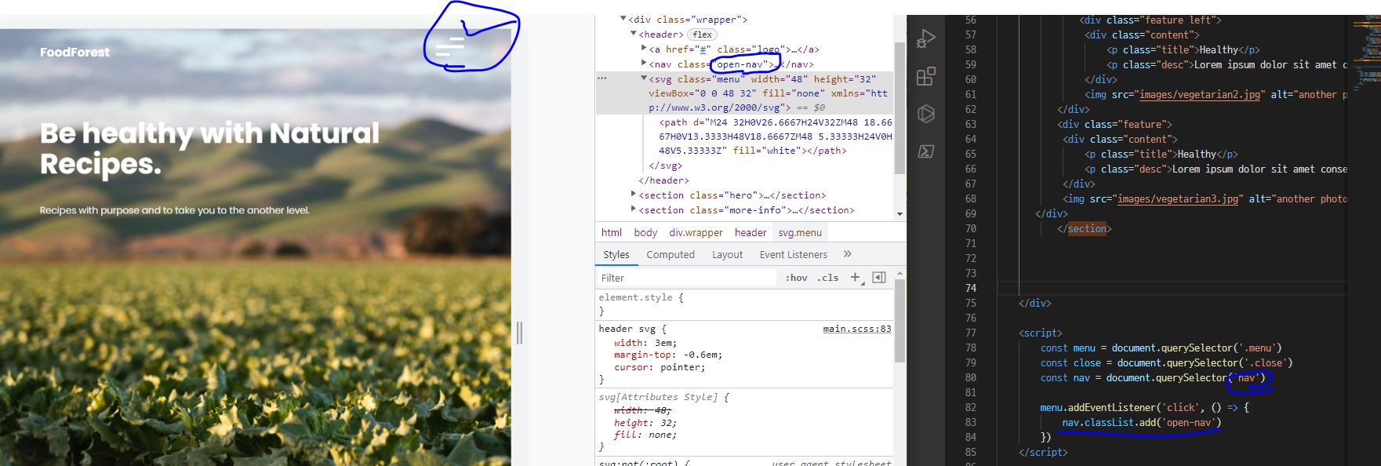Screen dimensions: 1381x466
Task: Click menu.addEventListener line in editor
Action: pos(1145,407)
